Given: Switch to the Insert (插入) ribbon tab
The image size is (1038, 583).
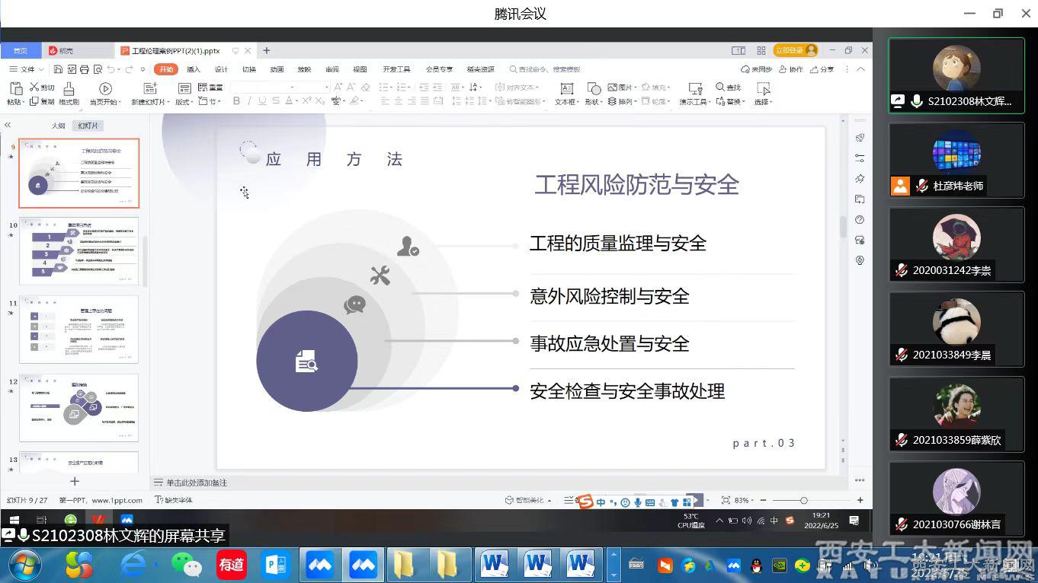Looking at the screenshot, I should 194,69.
